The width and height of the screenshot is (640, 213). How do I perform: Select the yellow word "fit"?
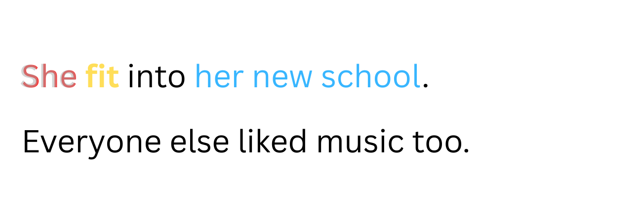tap(102, 77)
